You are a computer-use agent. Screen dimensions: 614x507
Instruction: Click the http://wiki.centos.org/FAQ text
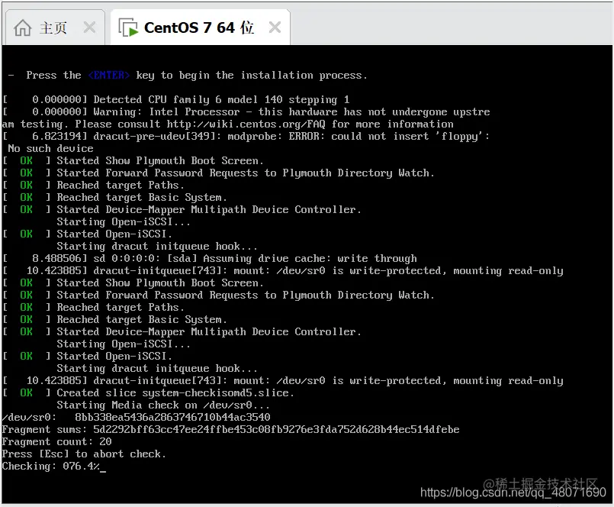click(x=246, y=124)
